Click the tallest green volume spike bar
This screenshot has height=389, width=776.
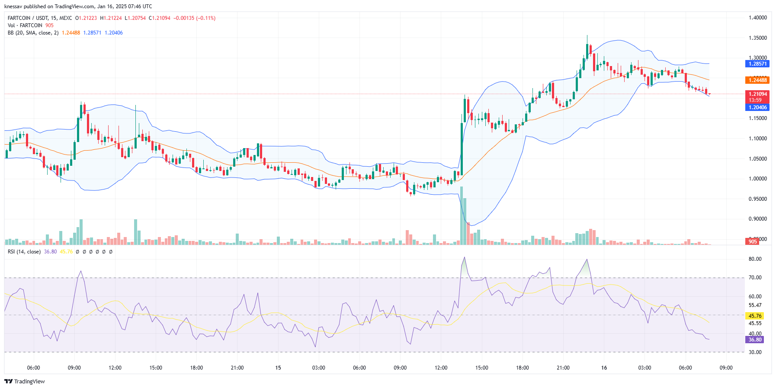pyautogui.click(x=462, y=216)
